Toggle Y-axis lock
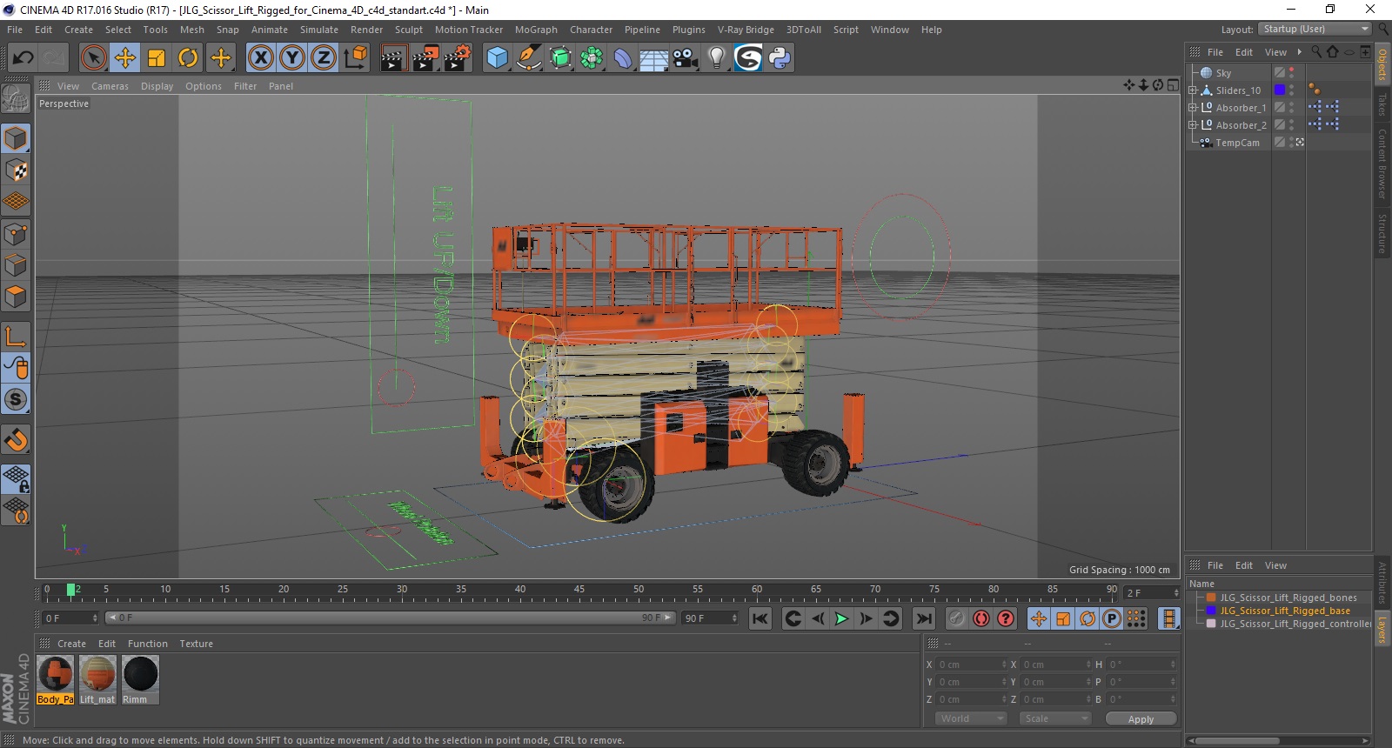 coord(292,58)
